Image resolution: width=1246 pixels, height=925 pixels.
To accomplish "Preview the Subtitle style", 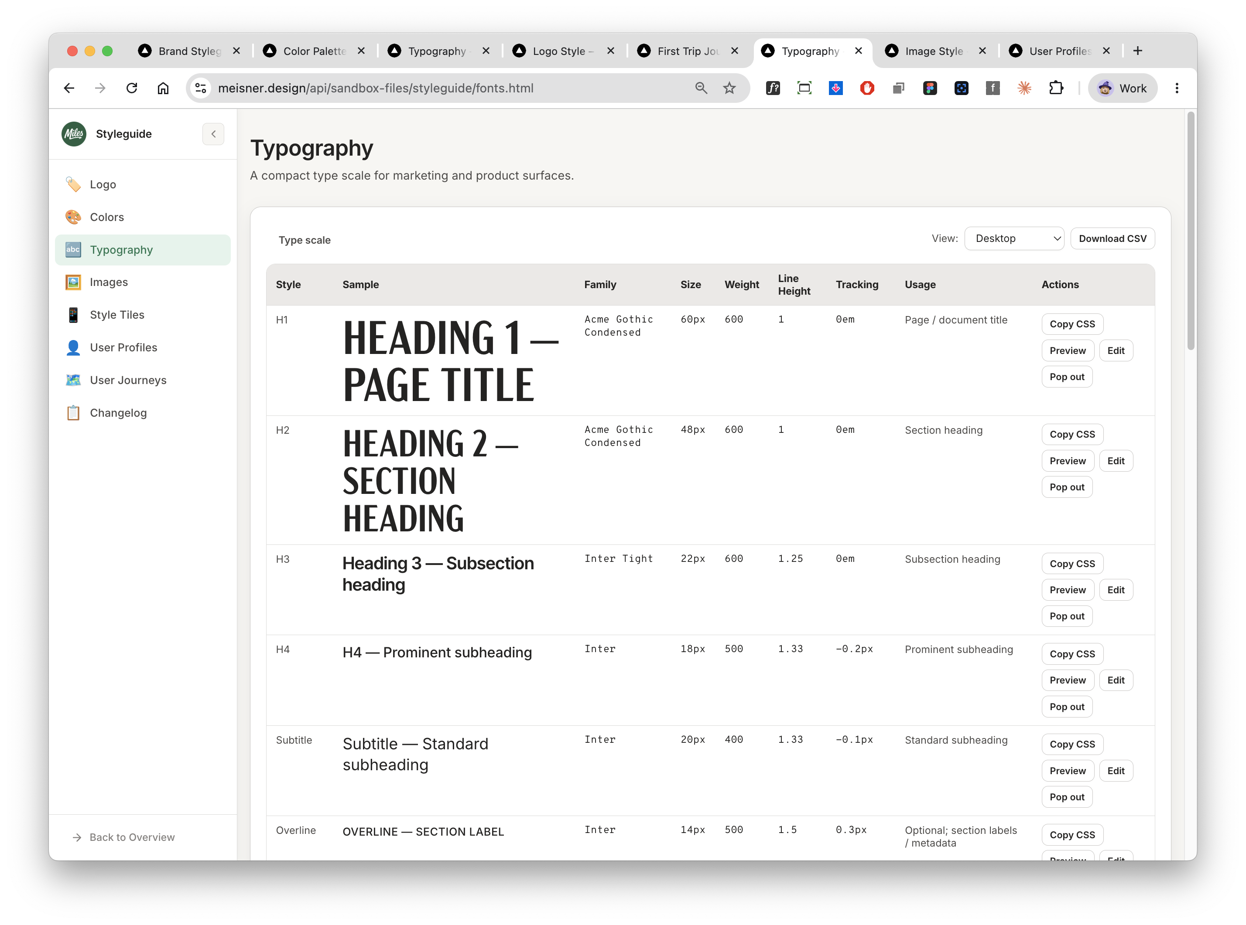I will pyautogui.click(x=1067, y=771).
